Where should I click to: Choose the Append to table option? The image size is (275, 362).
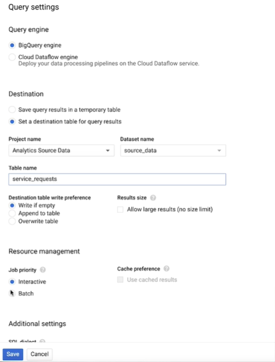[x=12, y=213]
